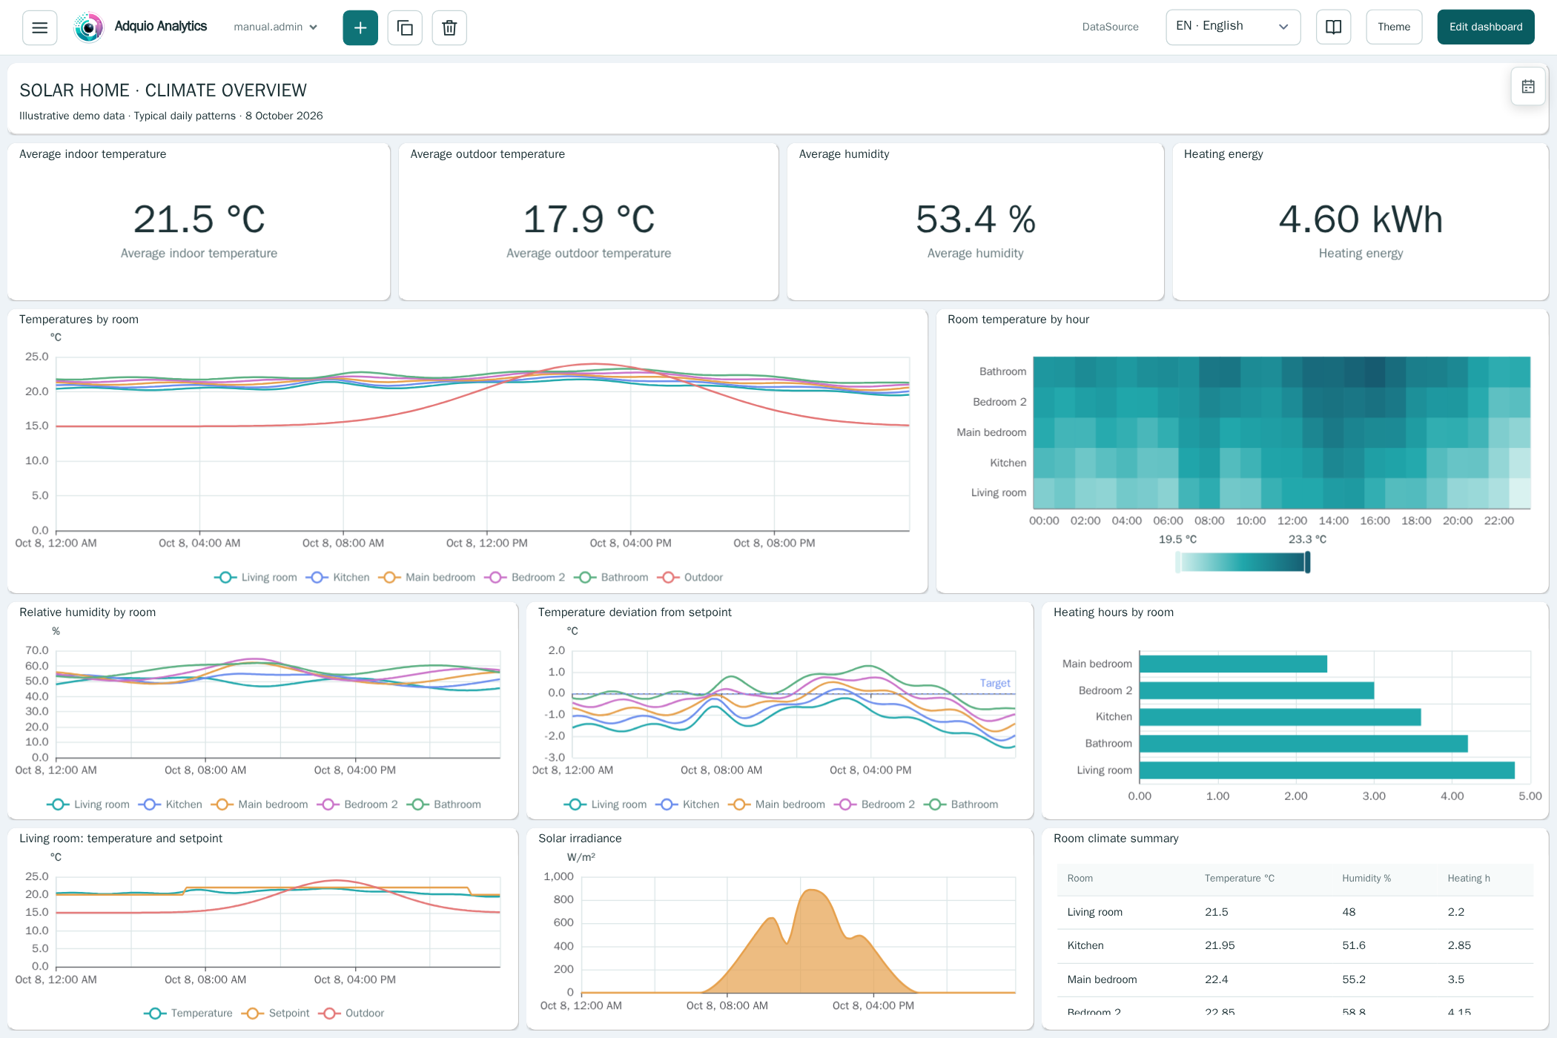Select the Main bedroom row in summary table
The image size is (1557, 1038).
pyautogui.click(x=1295, y=980)
